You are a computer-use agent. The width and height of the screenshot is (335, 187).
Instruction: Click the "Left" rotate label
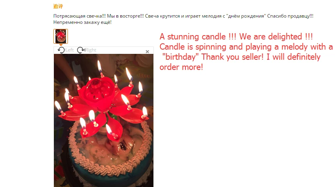point(69,50)
